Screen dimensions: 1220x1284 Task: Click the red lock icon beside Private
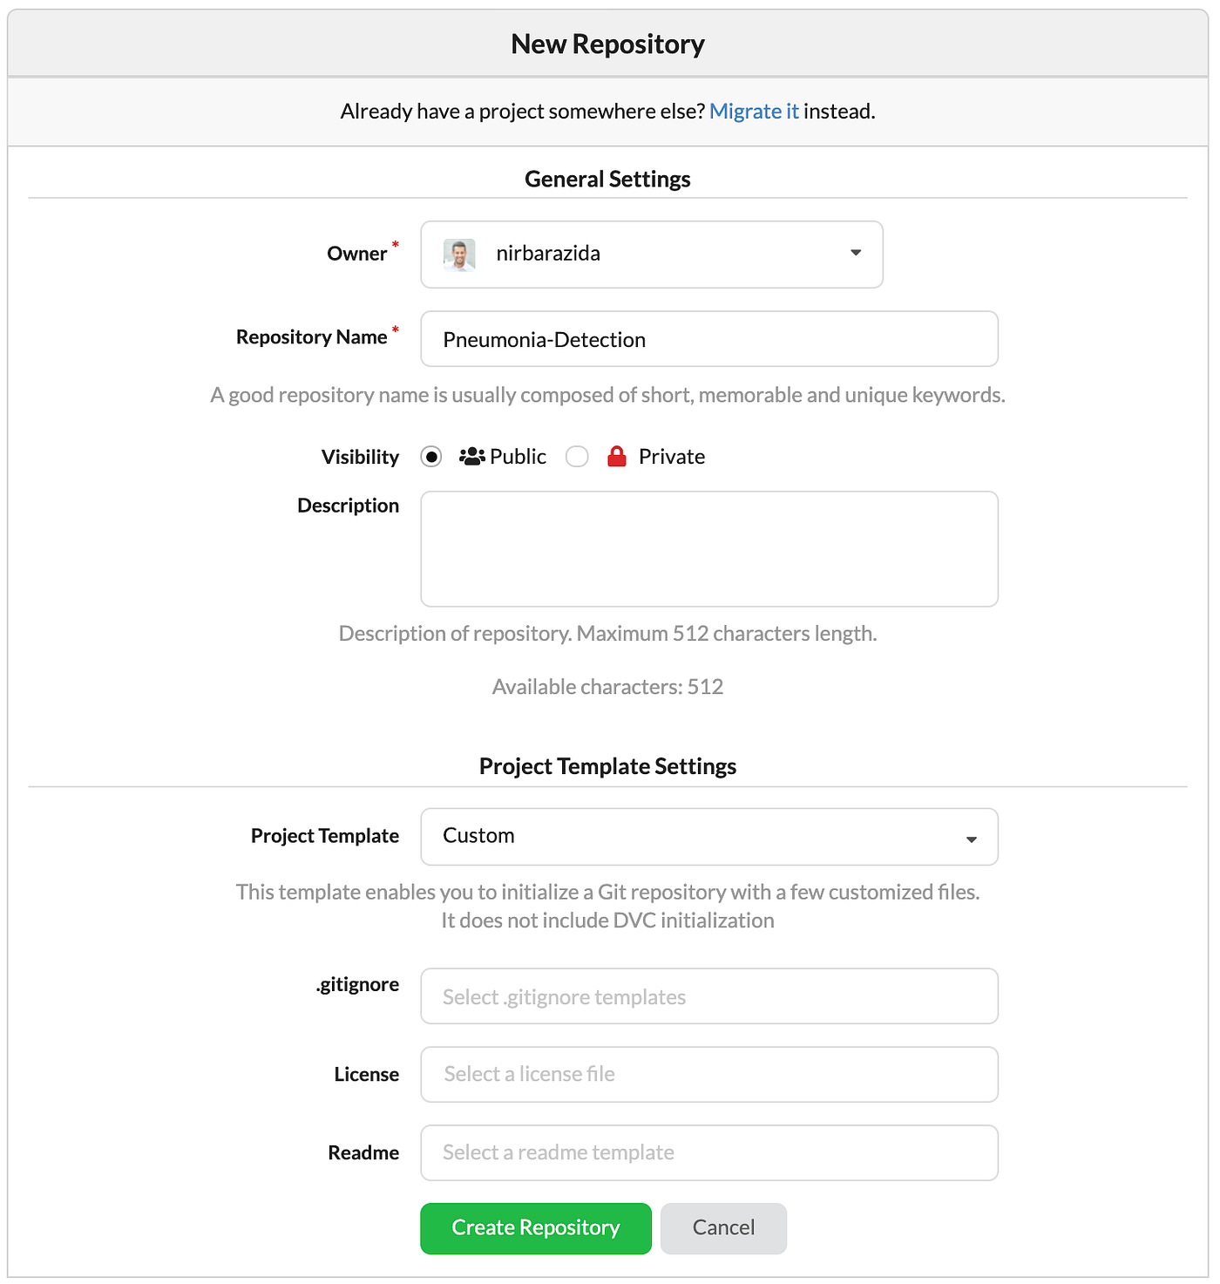[617, 455]
